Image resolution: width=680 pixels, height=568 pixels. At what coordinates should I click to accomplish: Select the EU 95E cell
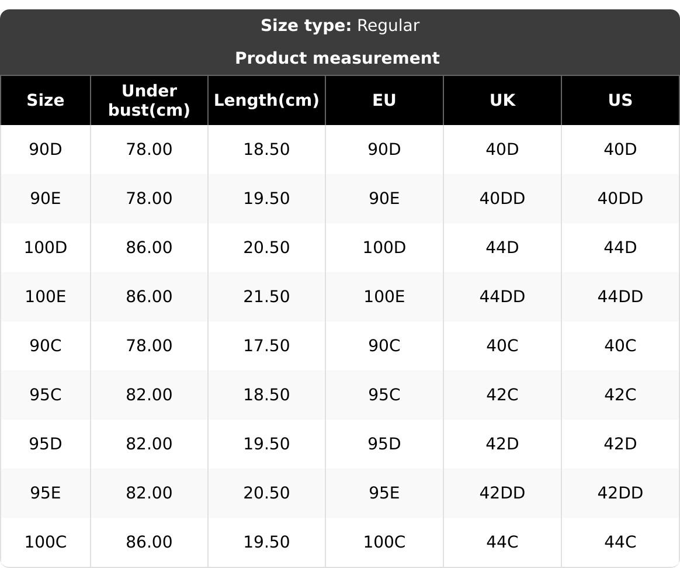coord(384,493)
